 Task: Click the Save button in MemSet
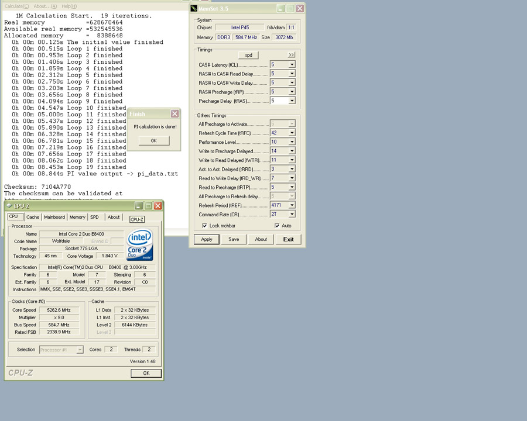(x=234, y=239)
